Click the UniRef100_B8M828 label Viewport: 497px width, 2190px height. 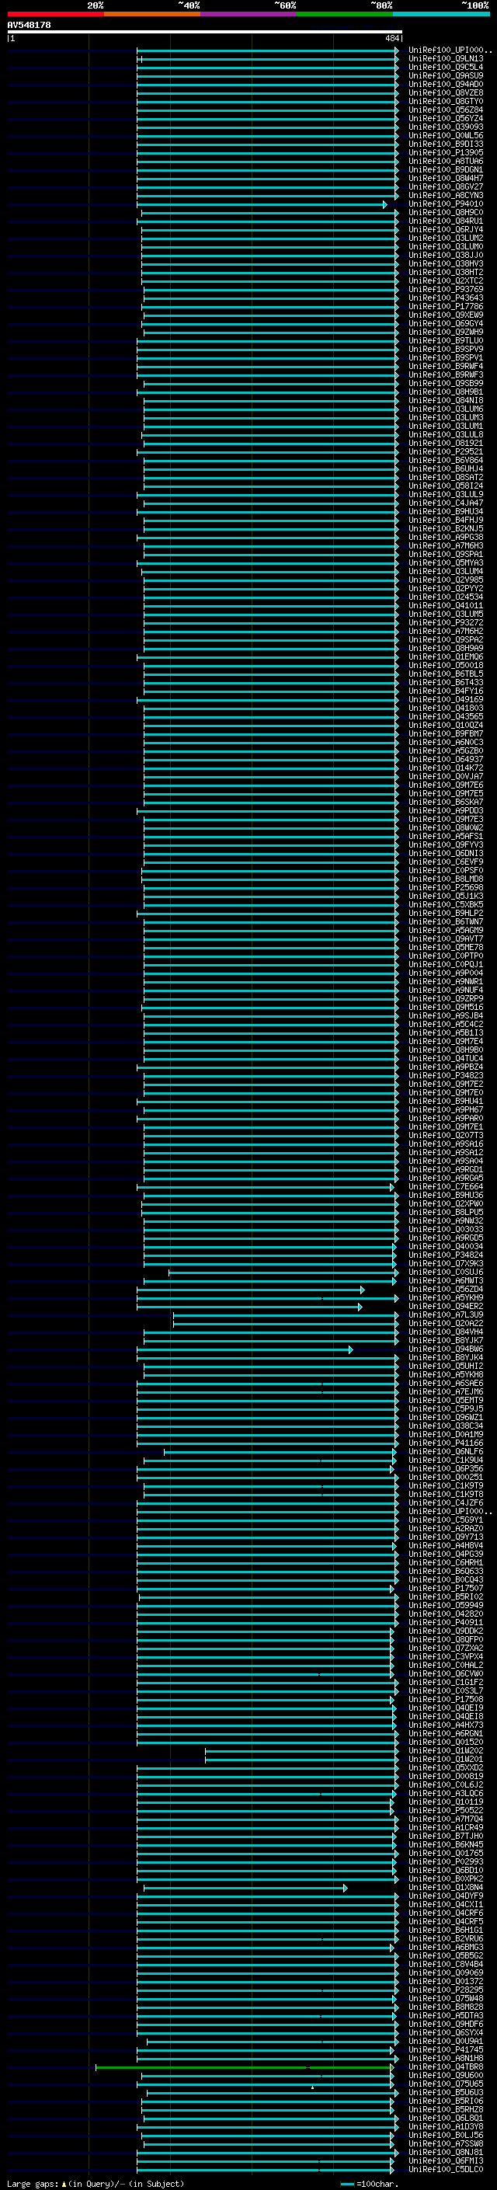tap(445, 2007)
